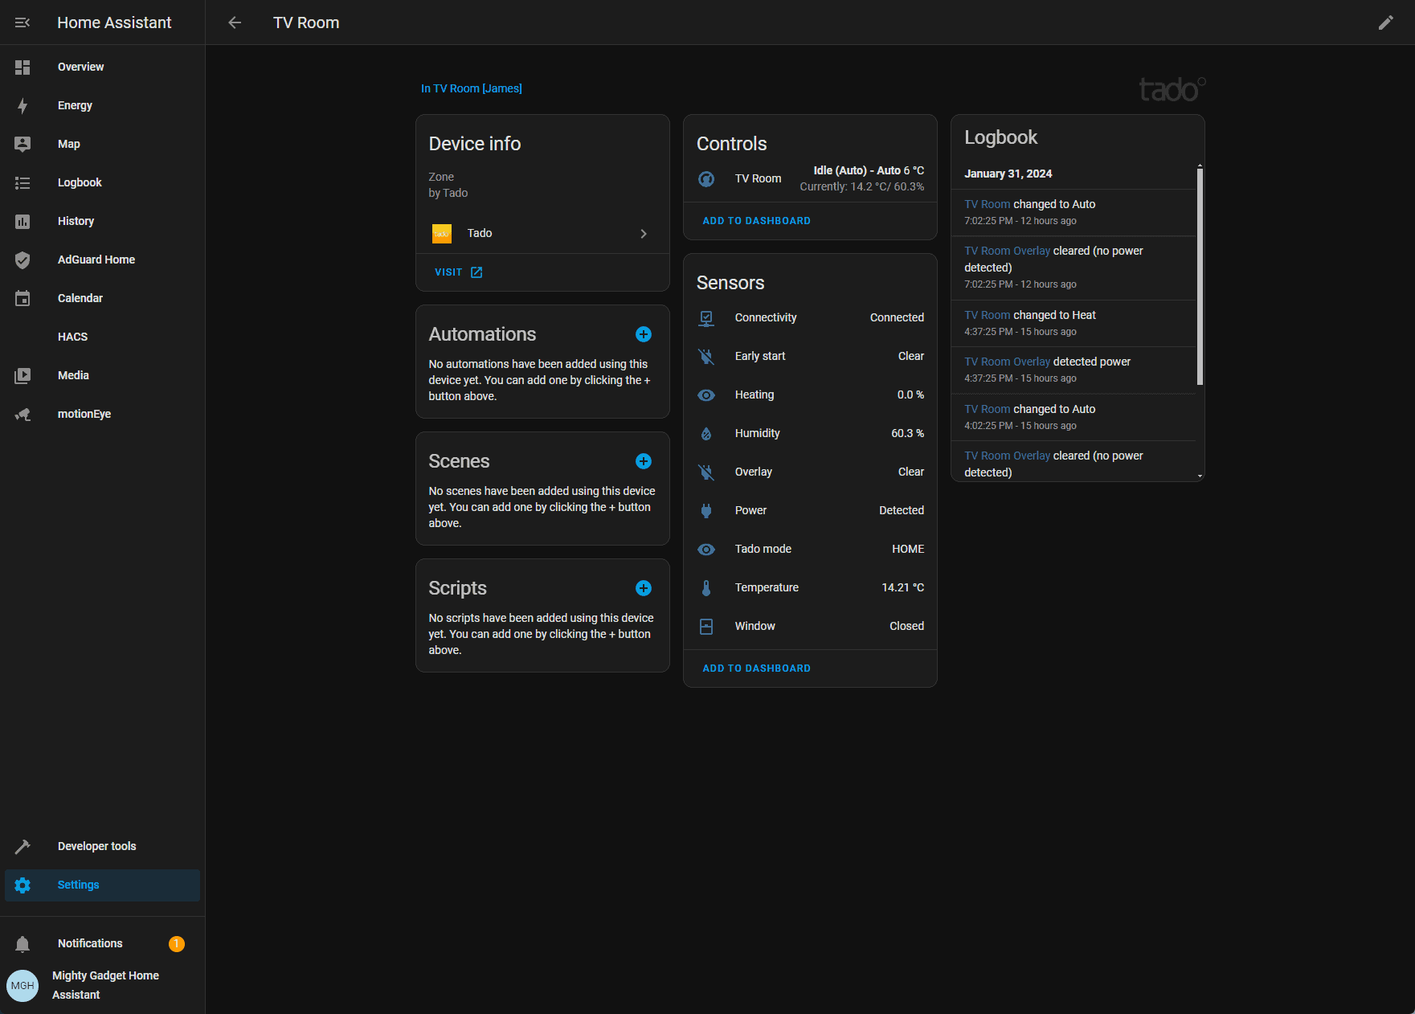Viewport: 1415px width, 1014px height.
Task: Click Add to Dashboard under Sensors
Action: point(756,669)
